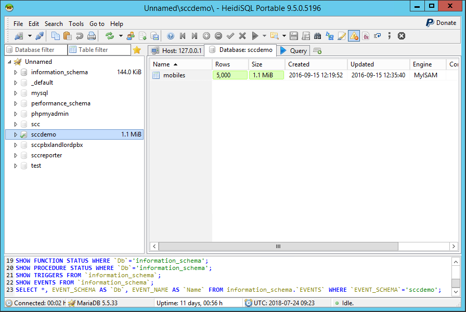The width and height of the screenshot is (466, 312).
Task: Select the sccreporter database
Action: pyautogui.click(x=46, y=155)
